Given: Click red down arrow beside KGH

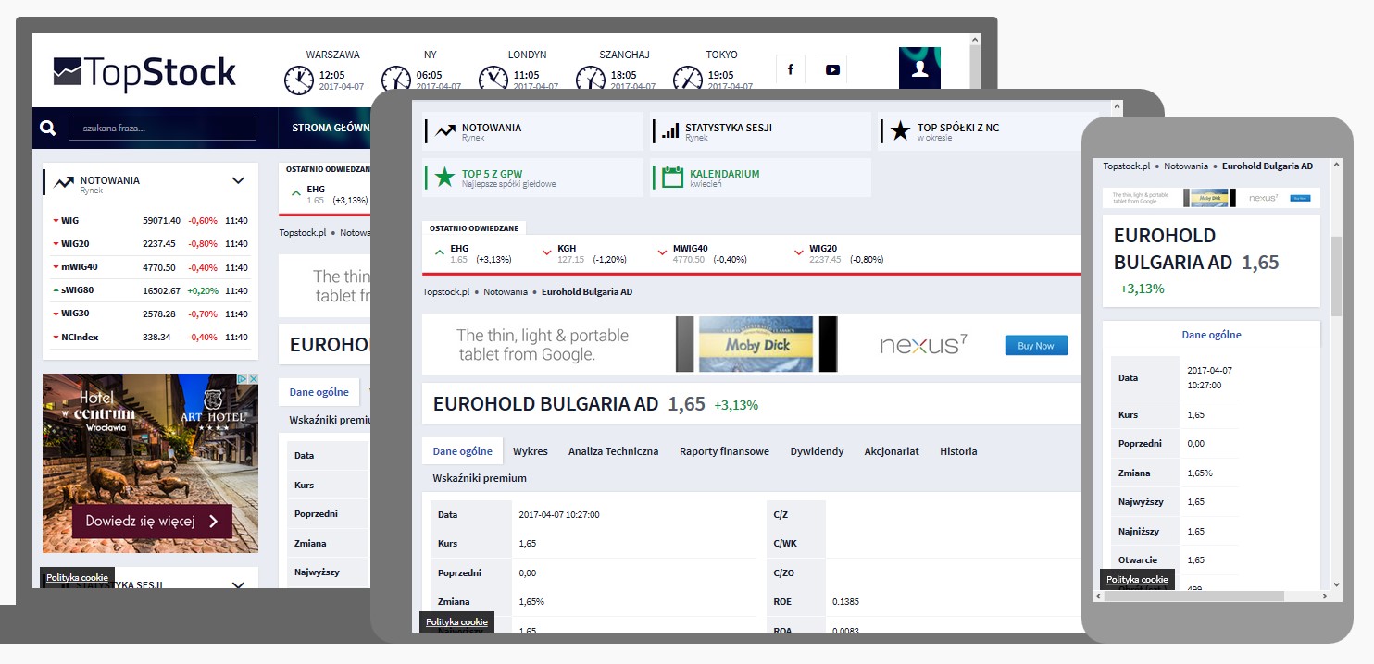Looking at the screenshot, I should point(546,252).
